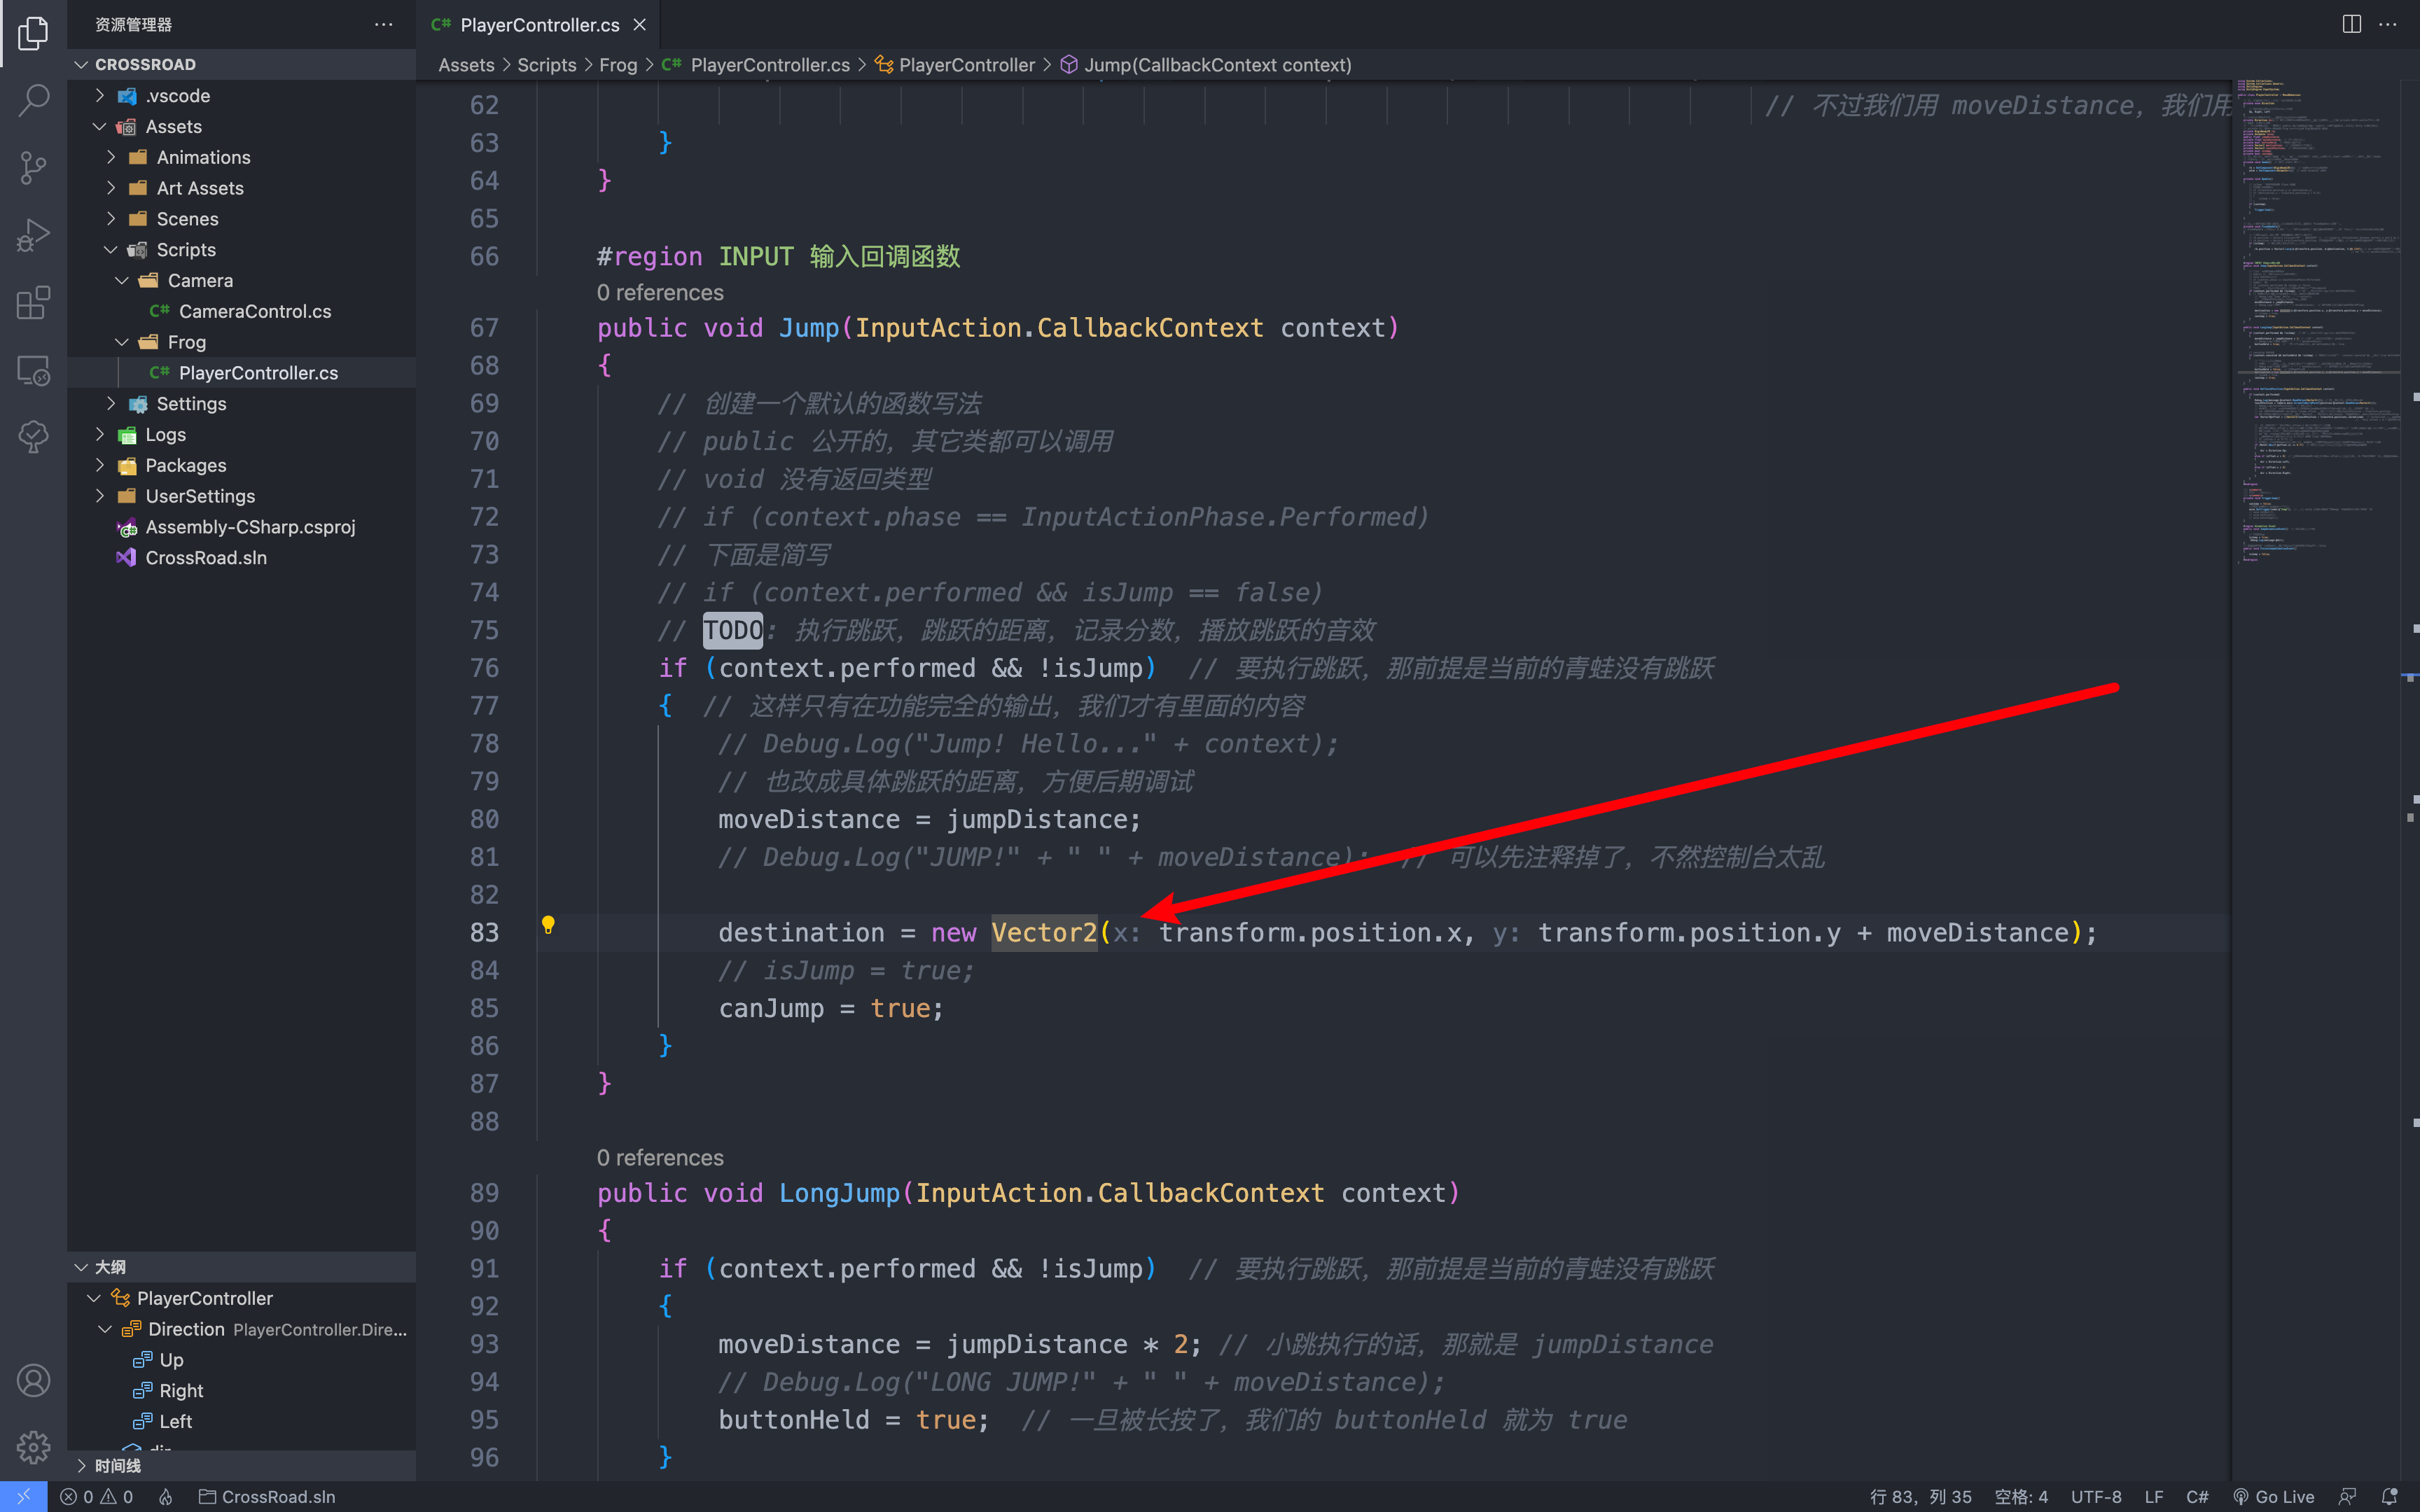This screenshot has height=1512, width=2420.
Task: Open the Accounts menu icon
Action: point(33,1380)
